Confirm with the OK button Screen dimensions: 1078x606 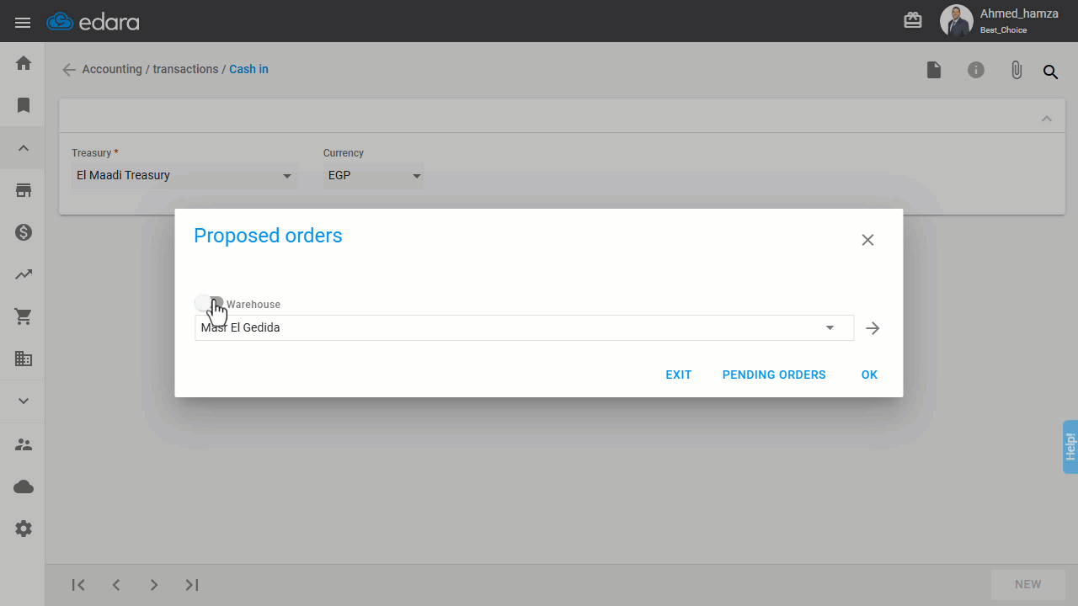click(x=869, y=375)
